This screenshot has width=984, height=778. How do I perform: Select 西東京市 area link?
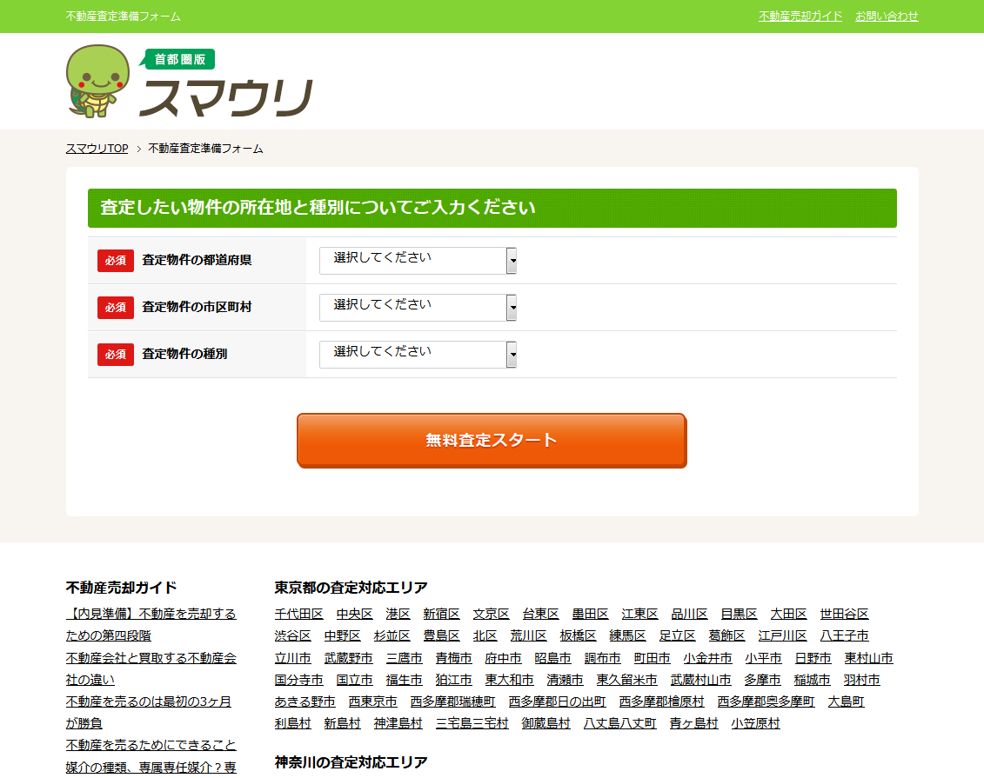coord(372,702)
